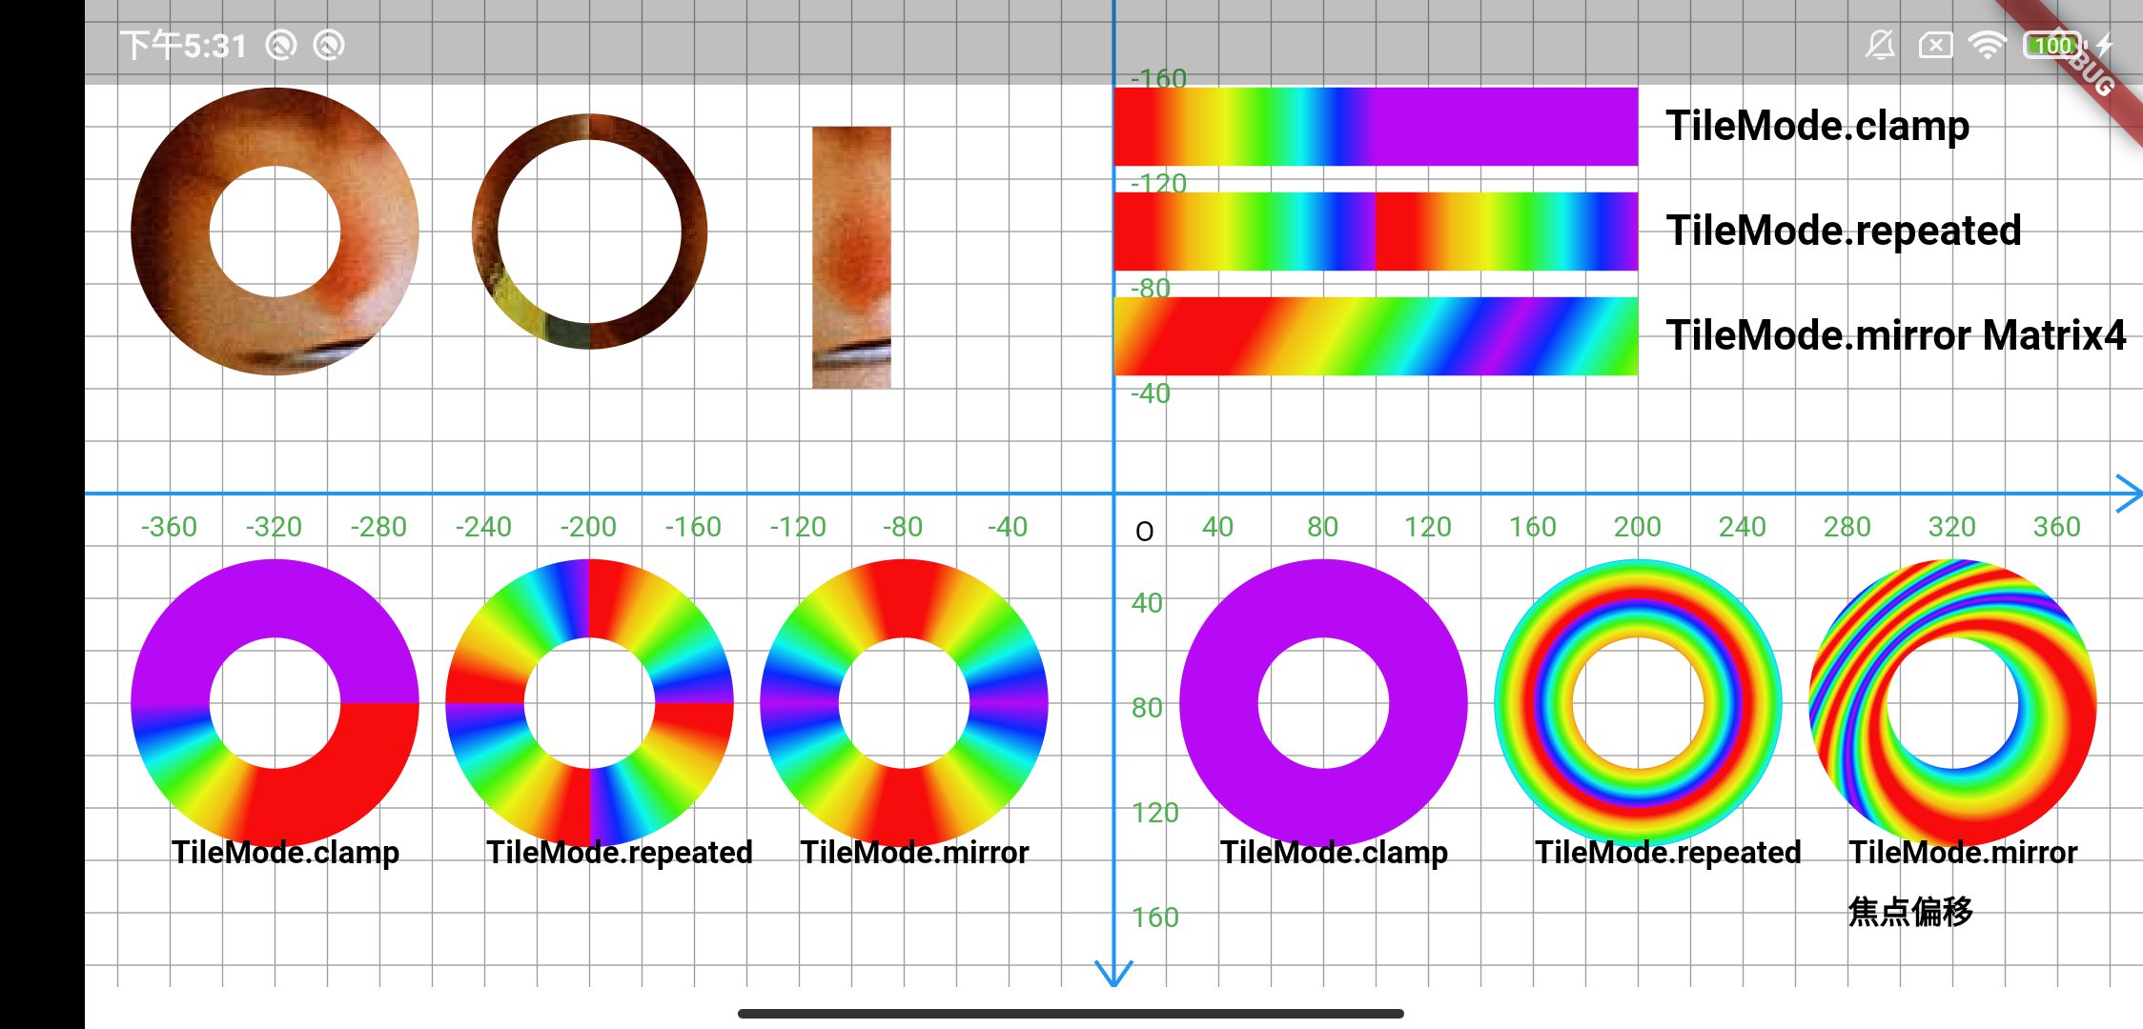Viewport: 2143px width, 1029px height.
Task: Click the vertical image-shader rectangle strip
Action: coord(851,257)
